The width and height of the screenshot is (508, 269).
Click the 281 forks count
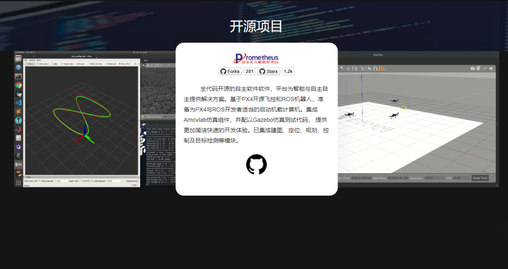click(x=250, y=71)
